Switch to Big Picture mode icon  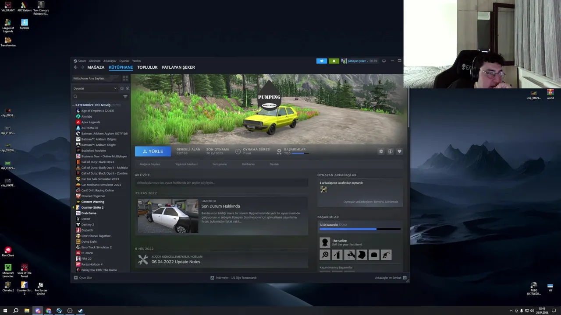(x=384, y=61)
